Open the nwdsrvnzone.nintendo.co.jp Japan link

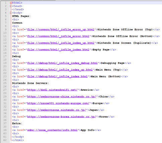coord(57,110)
